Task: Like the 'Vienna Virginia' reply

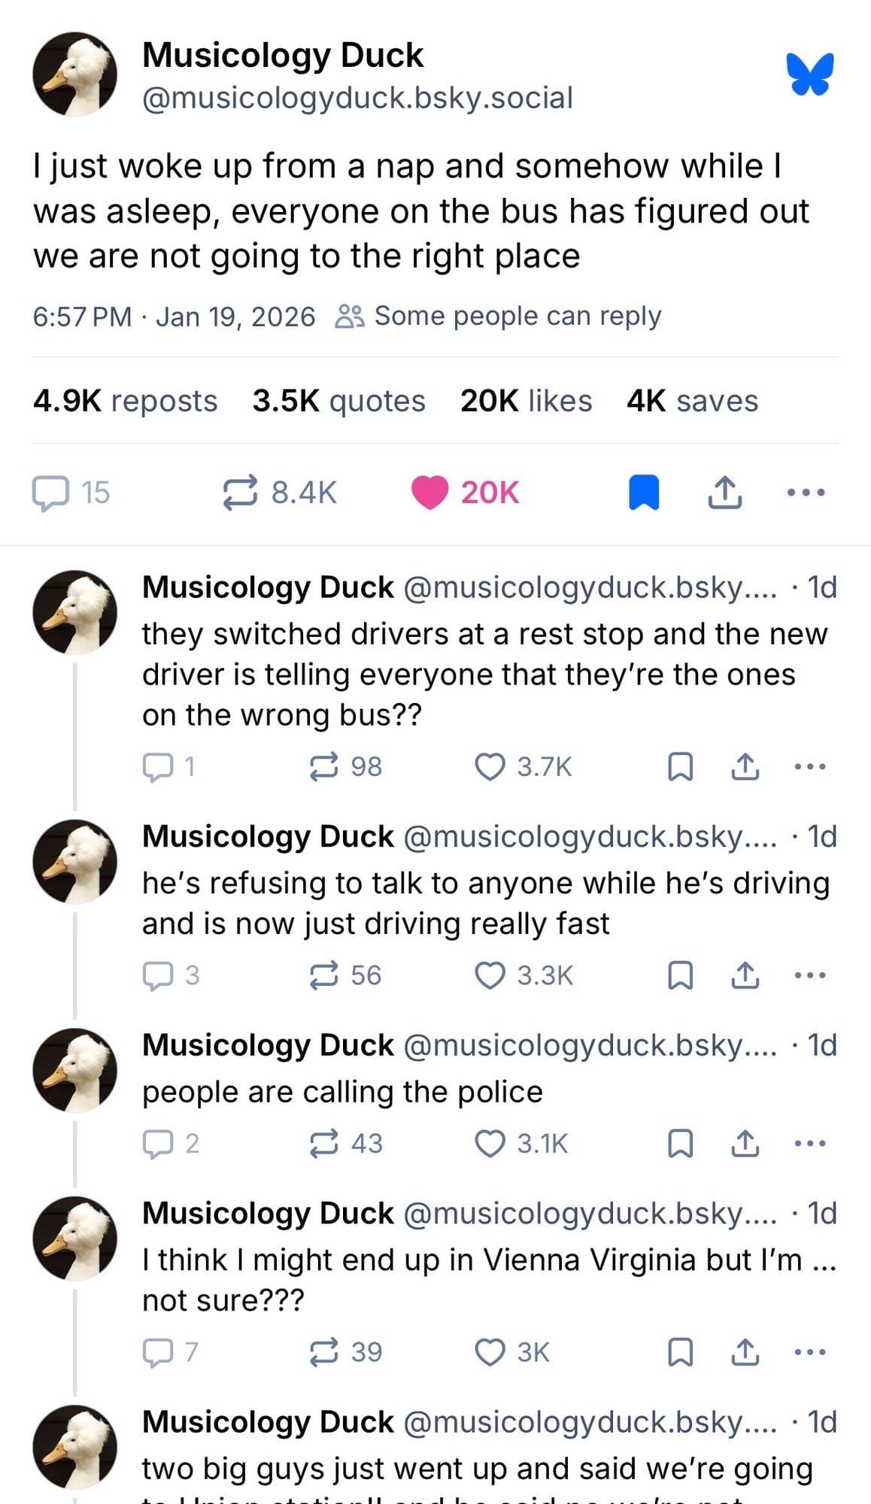Action: (x=490, y=1352)
